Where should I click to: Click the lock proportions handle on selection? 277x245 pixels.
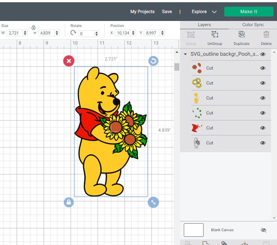69,202
